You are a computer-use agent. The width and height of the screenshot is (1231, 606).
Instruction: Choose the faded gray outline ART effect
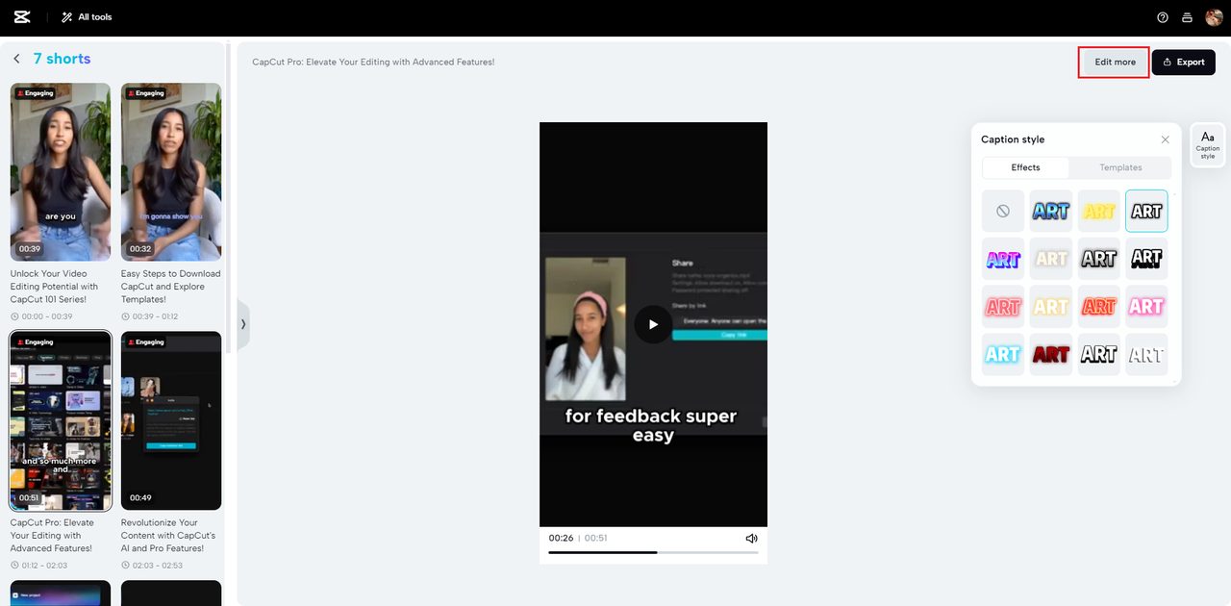coord(1146,354)
